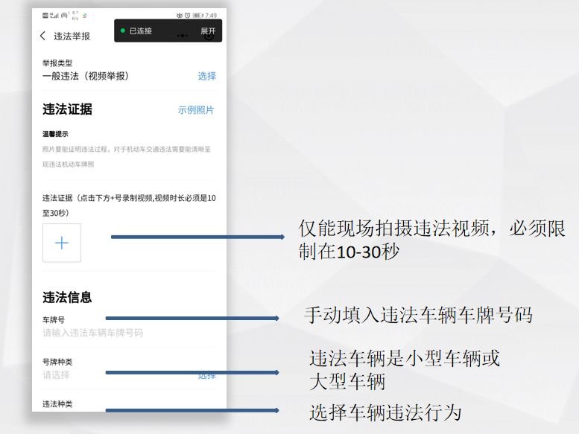Tap the 已连接 status label
Image resolution: width=579 pixels, height=434 pixels.
coord(141,31)
